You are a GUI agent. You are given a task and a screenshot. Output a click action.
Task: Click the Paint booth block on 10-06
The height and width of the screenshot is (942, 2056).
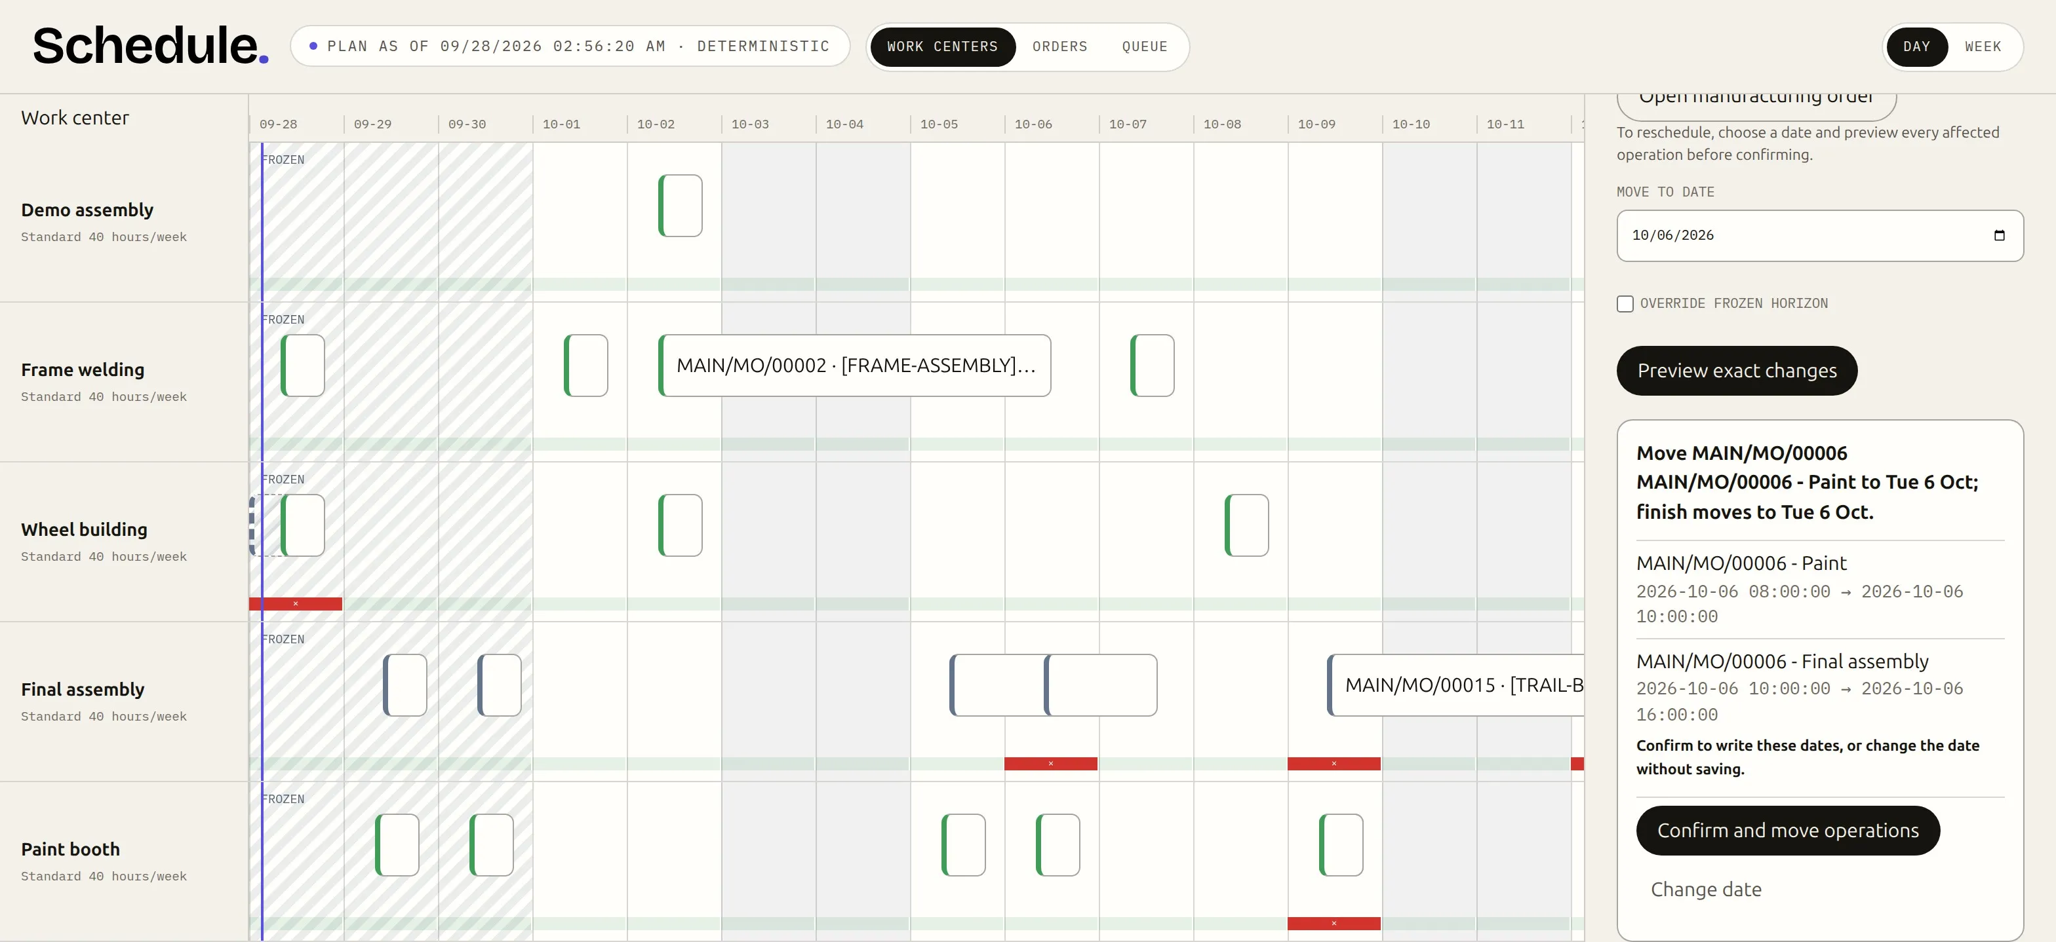pos(1058,844)
